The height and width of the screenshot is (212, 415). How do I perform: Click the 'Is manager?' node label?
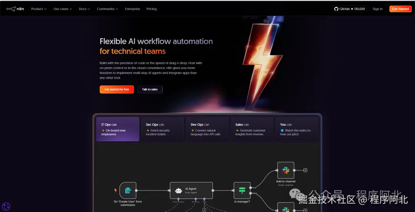[242, 202]
